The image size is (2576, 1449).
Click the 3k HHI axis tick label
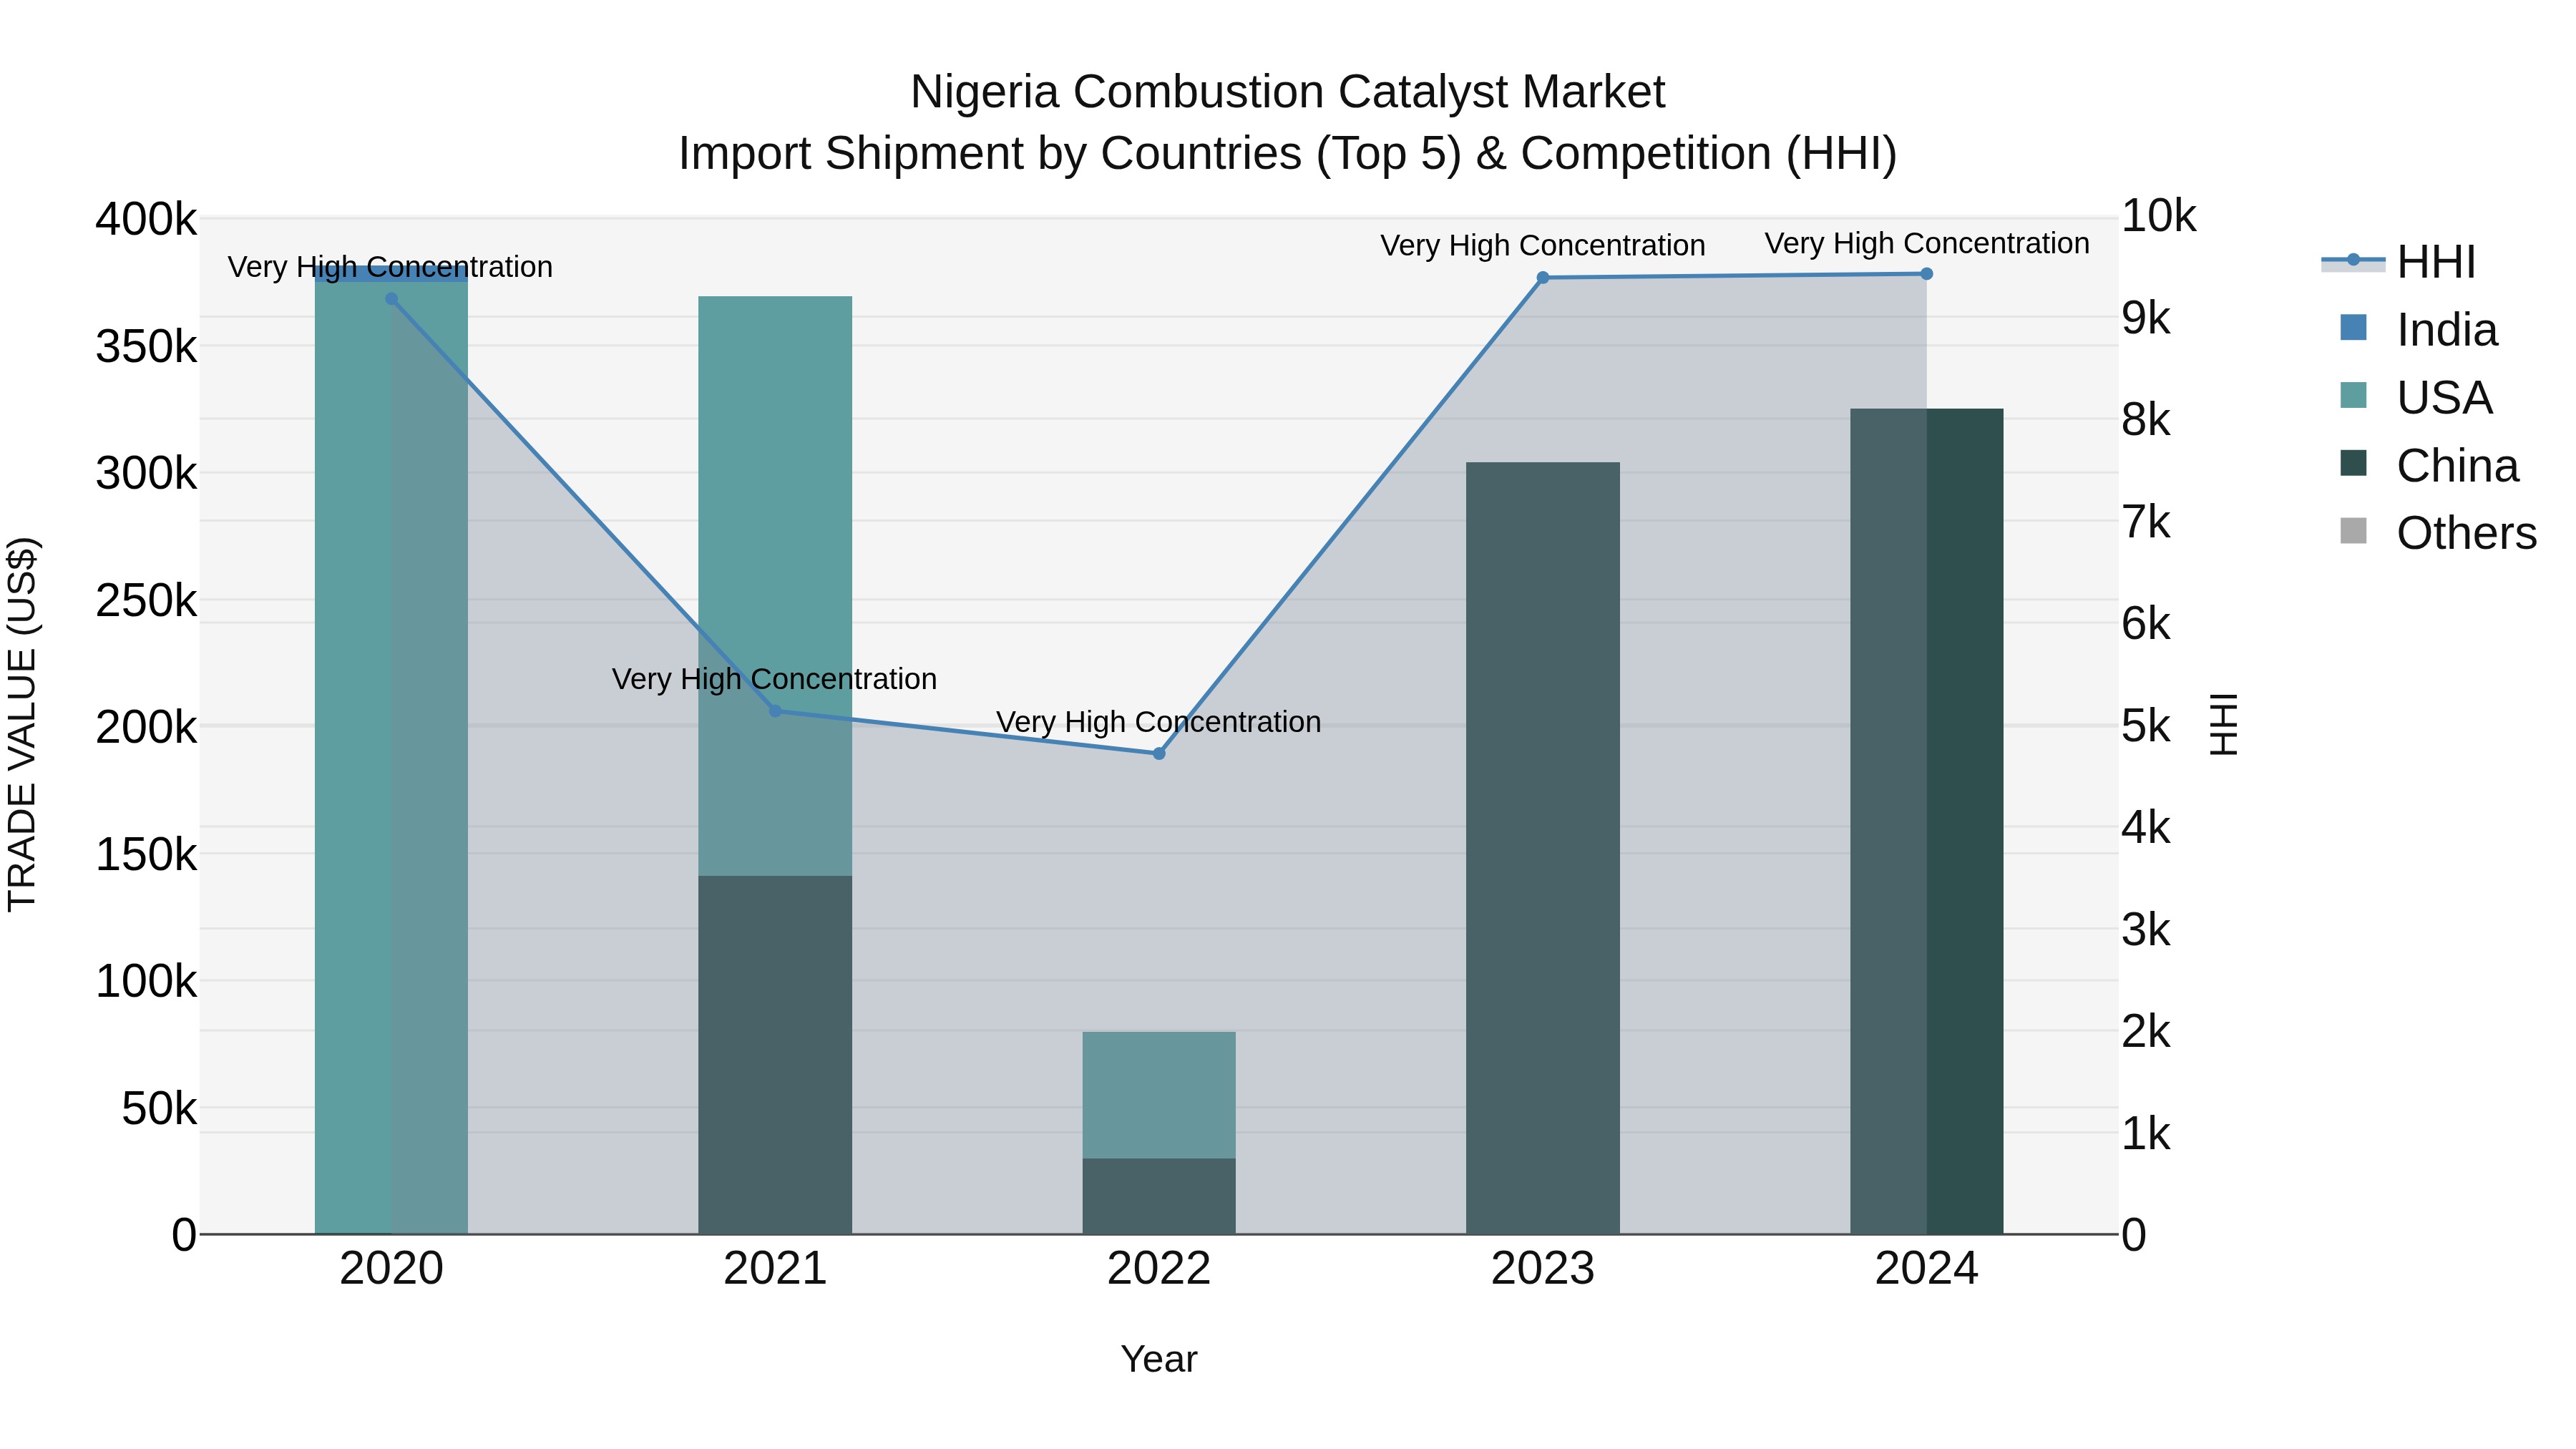(x=2146, y=930)
